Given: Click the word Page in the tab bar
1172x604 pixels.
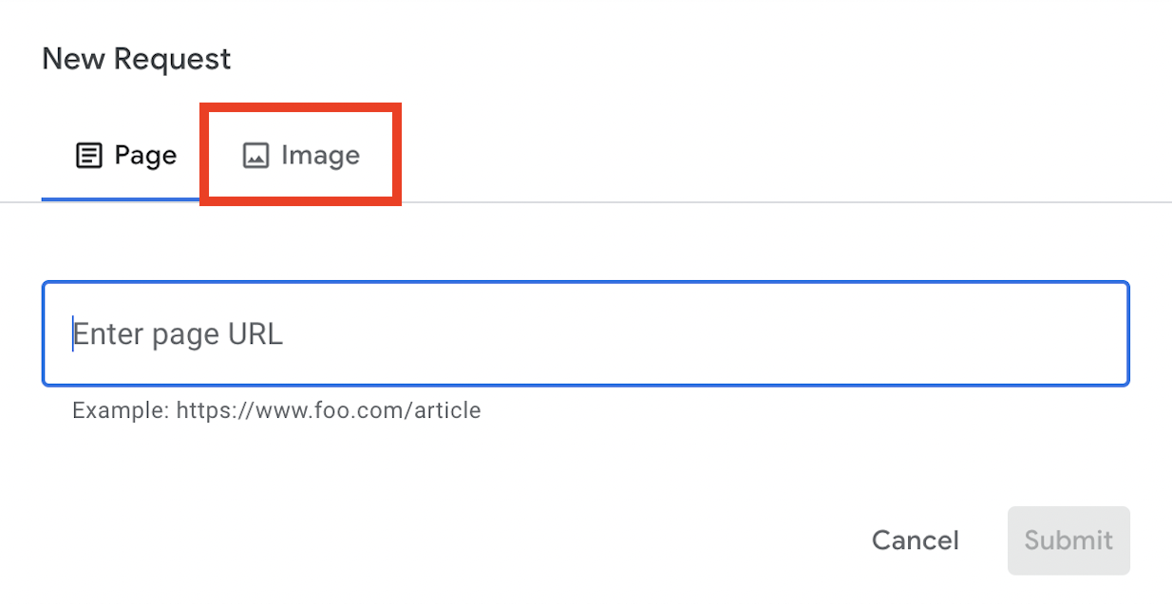Looking at the screenshot, I should click(145, 155).
